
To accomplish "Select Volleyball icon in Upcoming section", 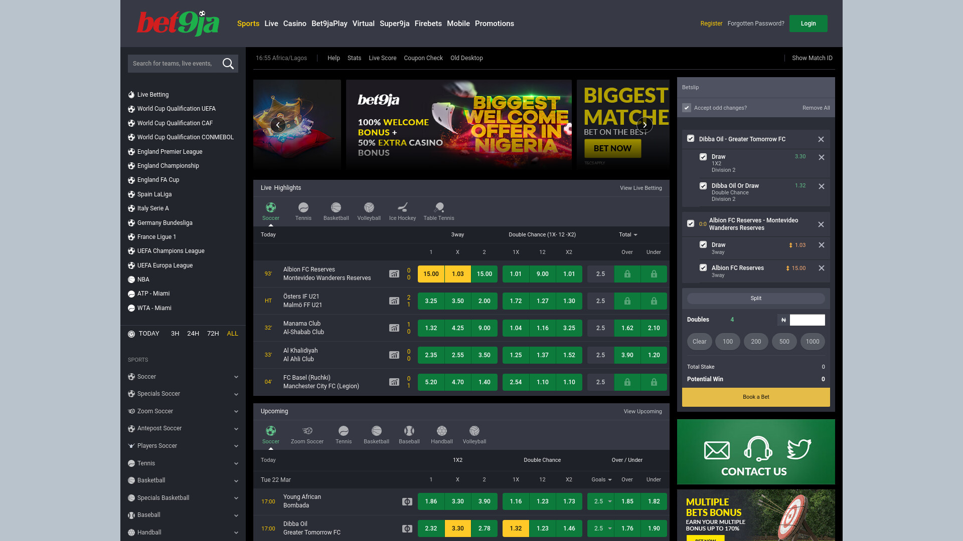I will click(x=474, y=431).
